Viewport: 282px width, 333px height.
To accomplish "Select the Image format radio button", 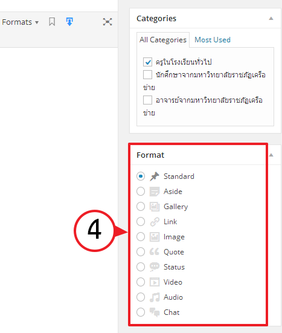I will [141, 236].
